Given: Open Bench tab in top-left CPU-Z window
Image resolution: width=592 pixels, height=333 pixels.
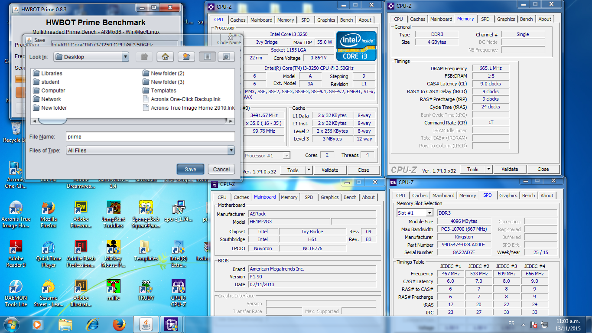Looking at the screenshot, I should click(347, 20).
